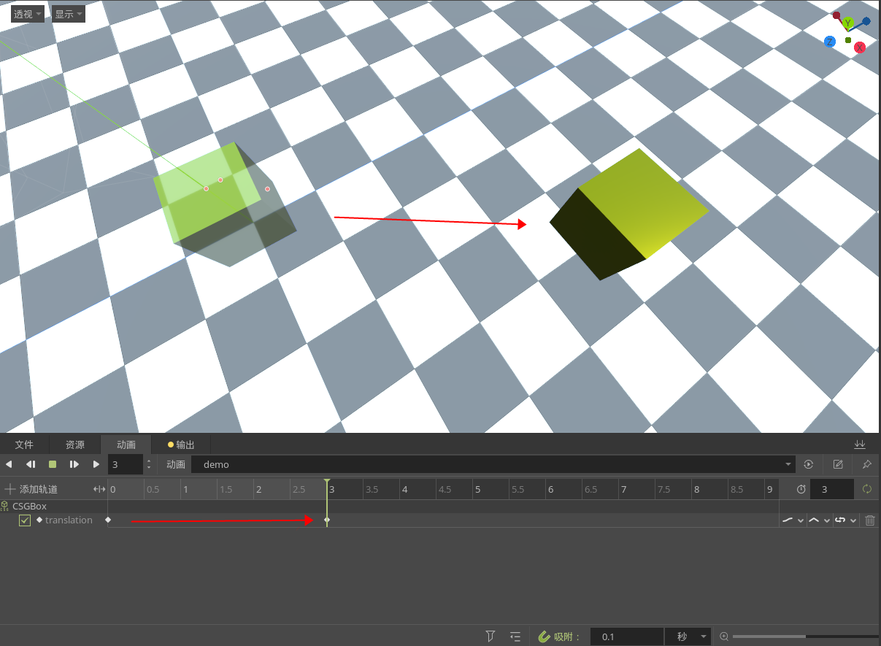Click the timeline width adjust icon

(100, 489)
